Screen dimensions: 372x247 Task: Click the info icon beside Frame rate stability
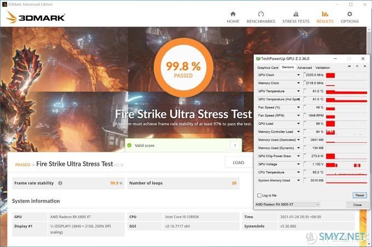click(60, 183)
